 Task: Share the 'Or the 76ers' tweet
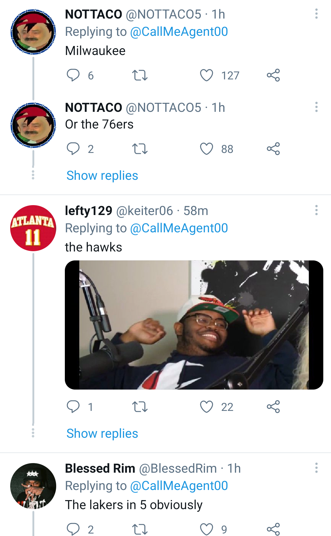point(273,149)
